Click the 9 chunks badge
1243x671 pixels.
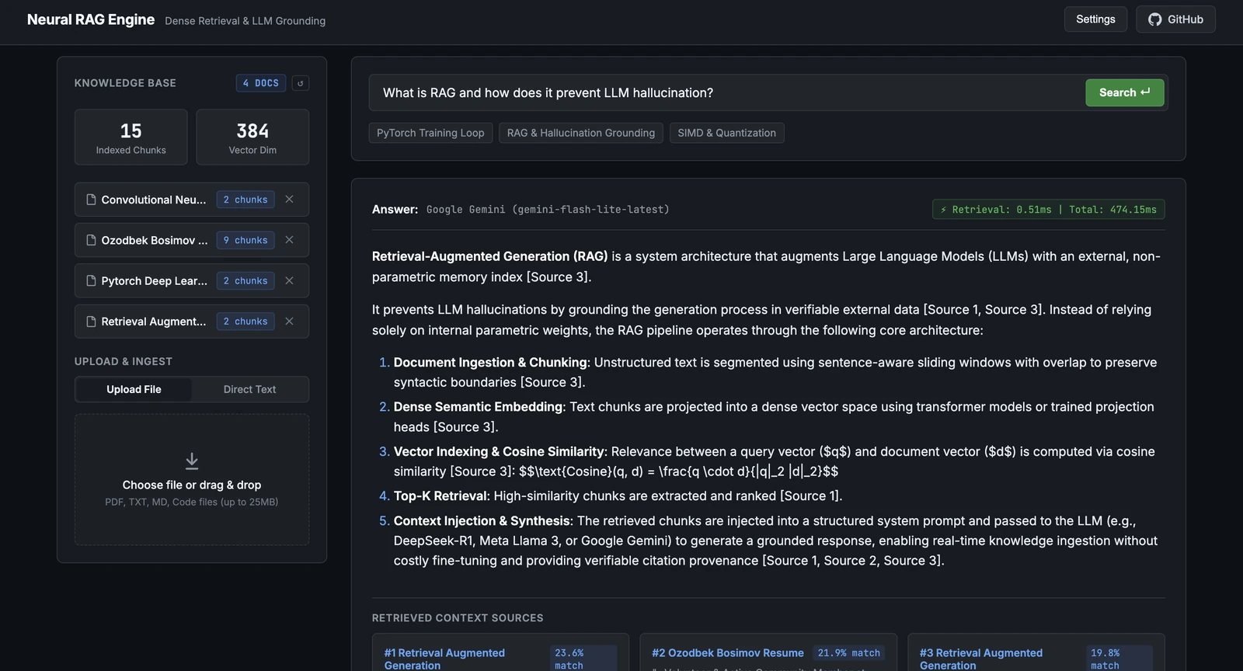pyautogui.click(x=245, y=240)
